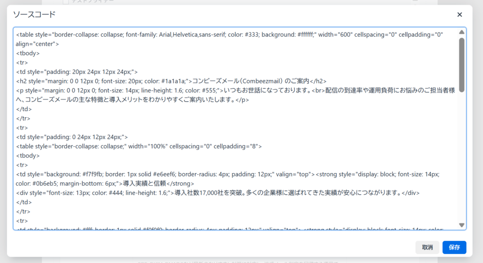Click the paragraph text いつもお世話になっております
The width and height of the screenshot is (483, 263).
coord(262,90)
